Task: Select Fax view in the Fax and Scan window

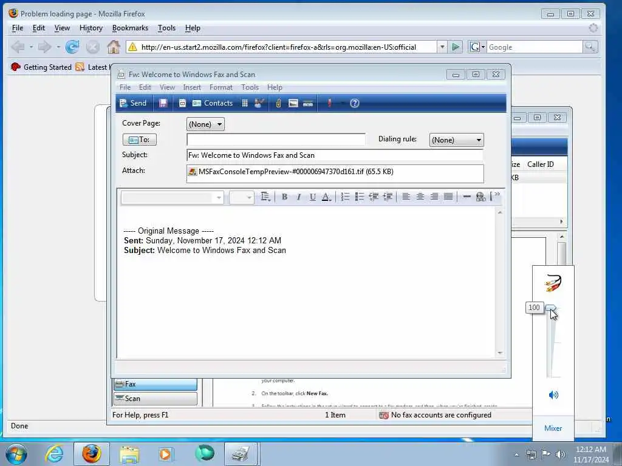Action: 155,384
